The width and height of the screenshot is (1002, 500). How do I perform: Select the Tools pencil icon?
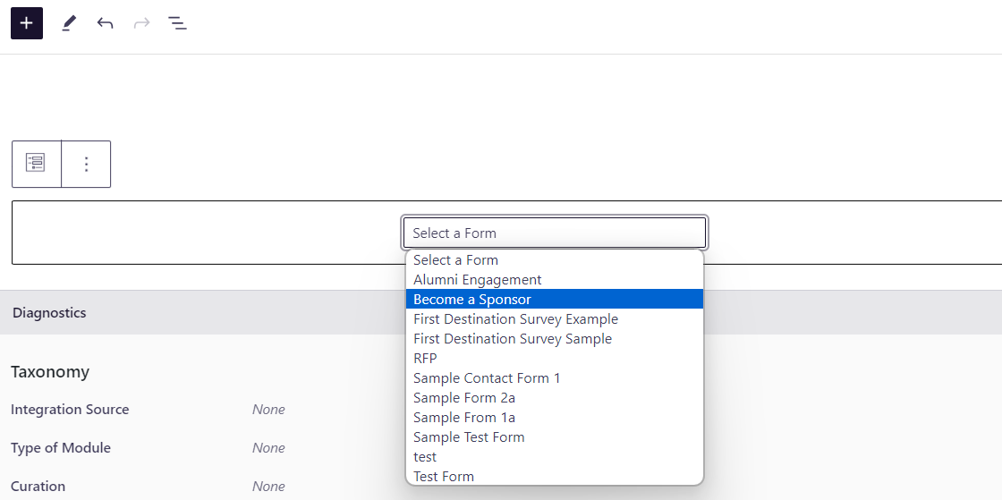[69, 23]
